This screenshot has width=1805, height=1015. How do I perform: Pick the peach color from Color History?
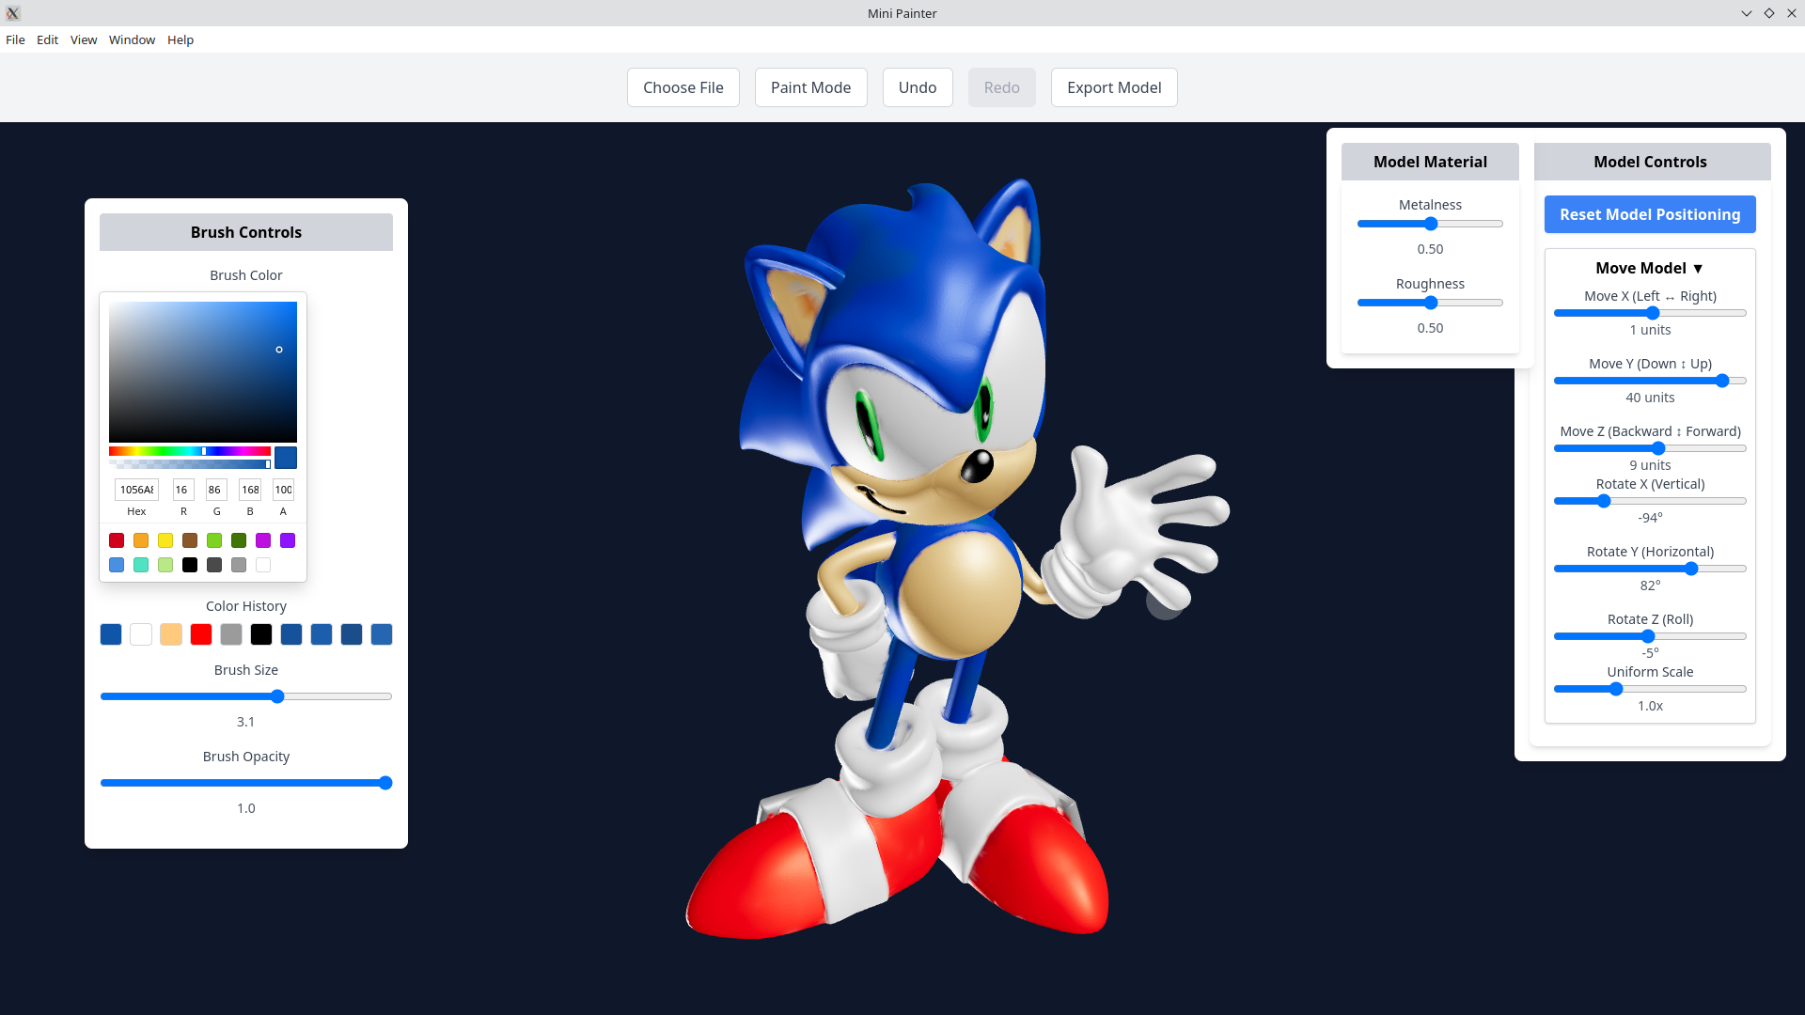tap(171, 634)
